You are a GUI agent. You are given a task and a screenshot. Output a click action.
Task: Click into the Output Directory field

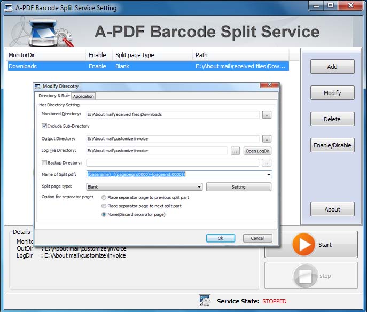point(173,138)
